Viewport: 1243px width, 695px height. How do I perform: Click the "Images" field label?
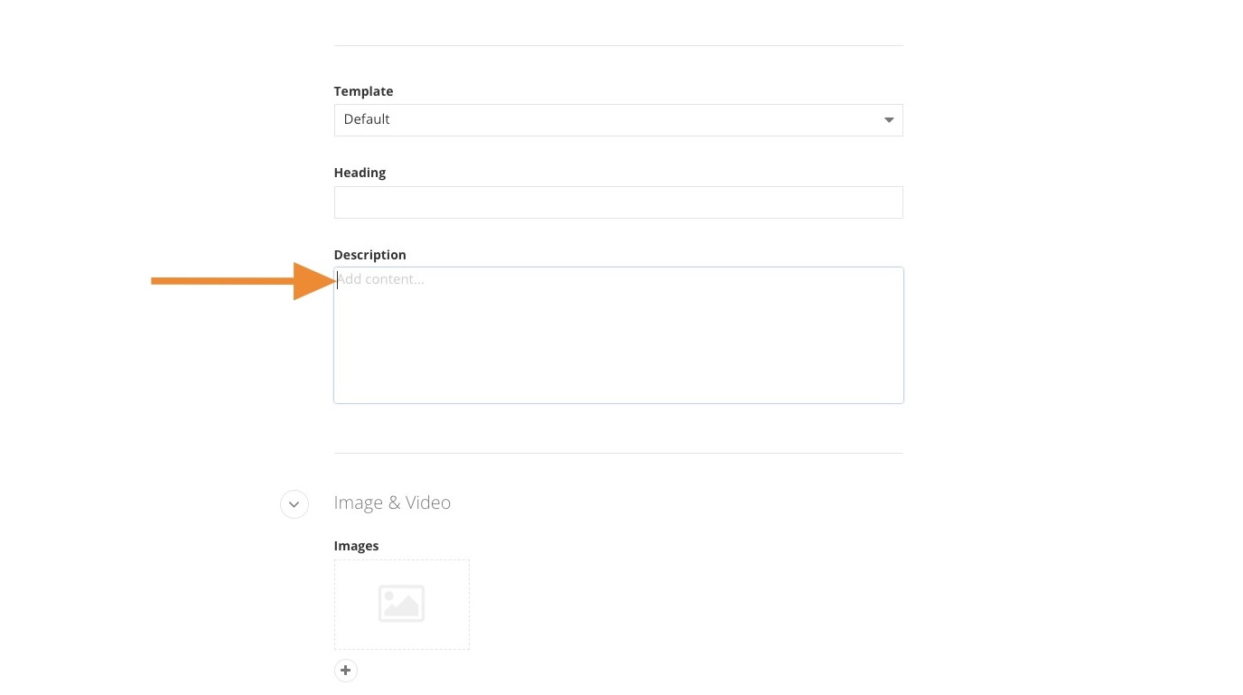click(356, 546)
